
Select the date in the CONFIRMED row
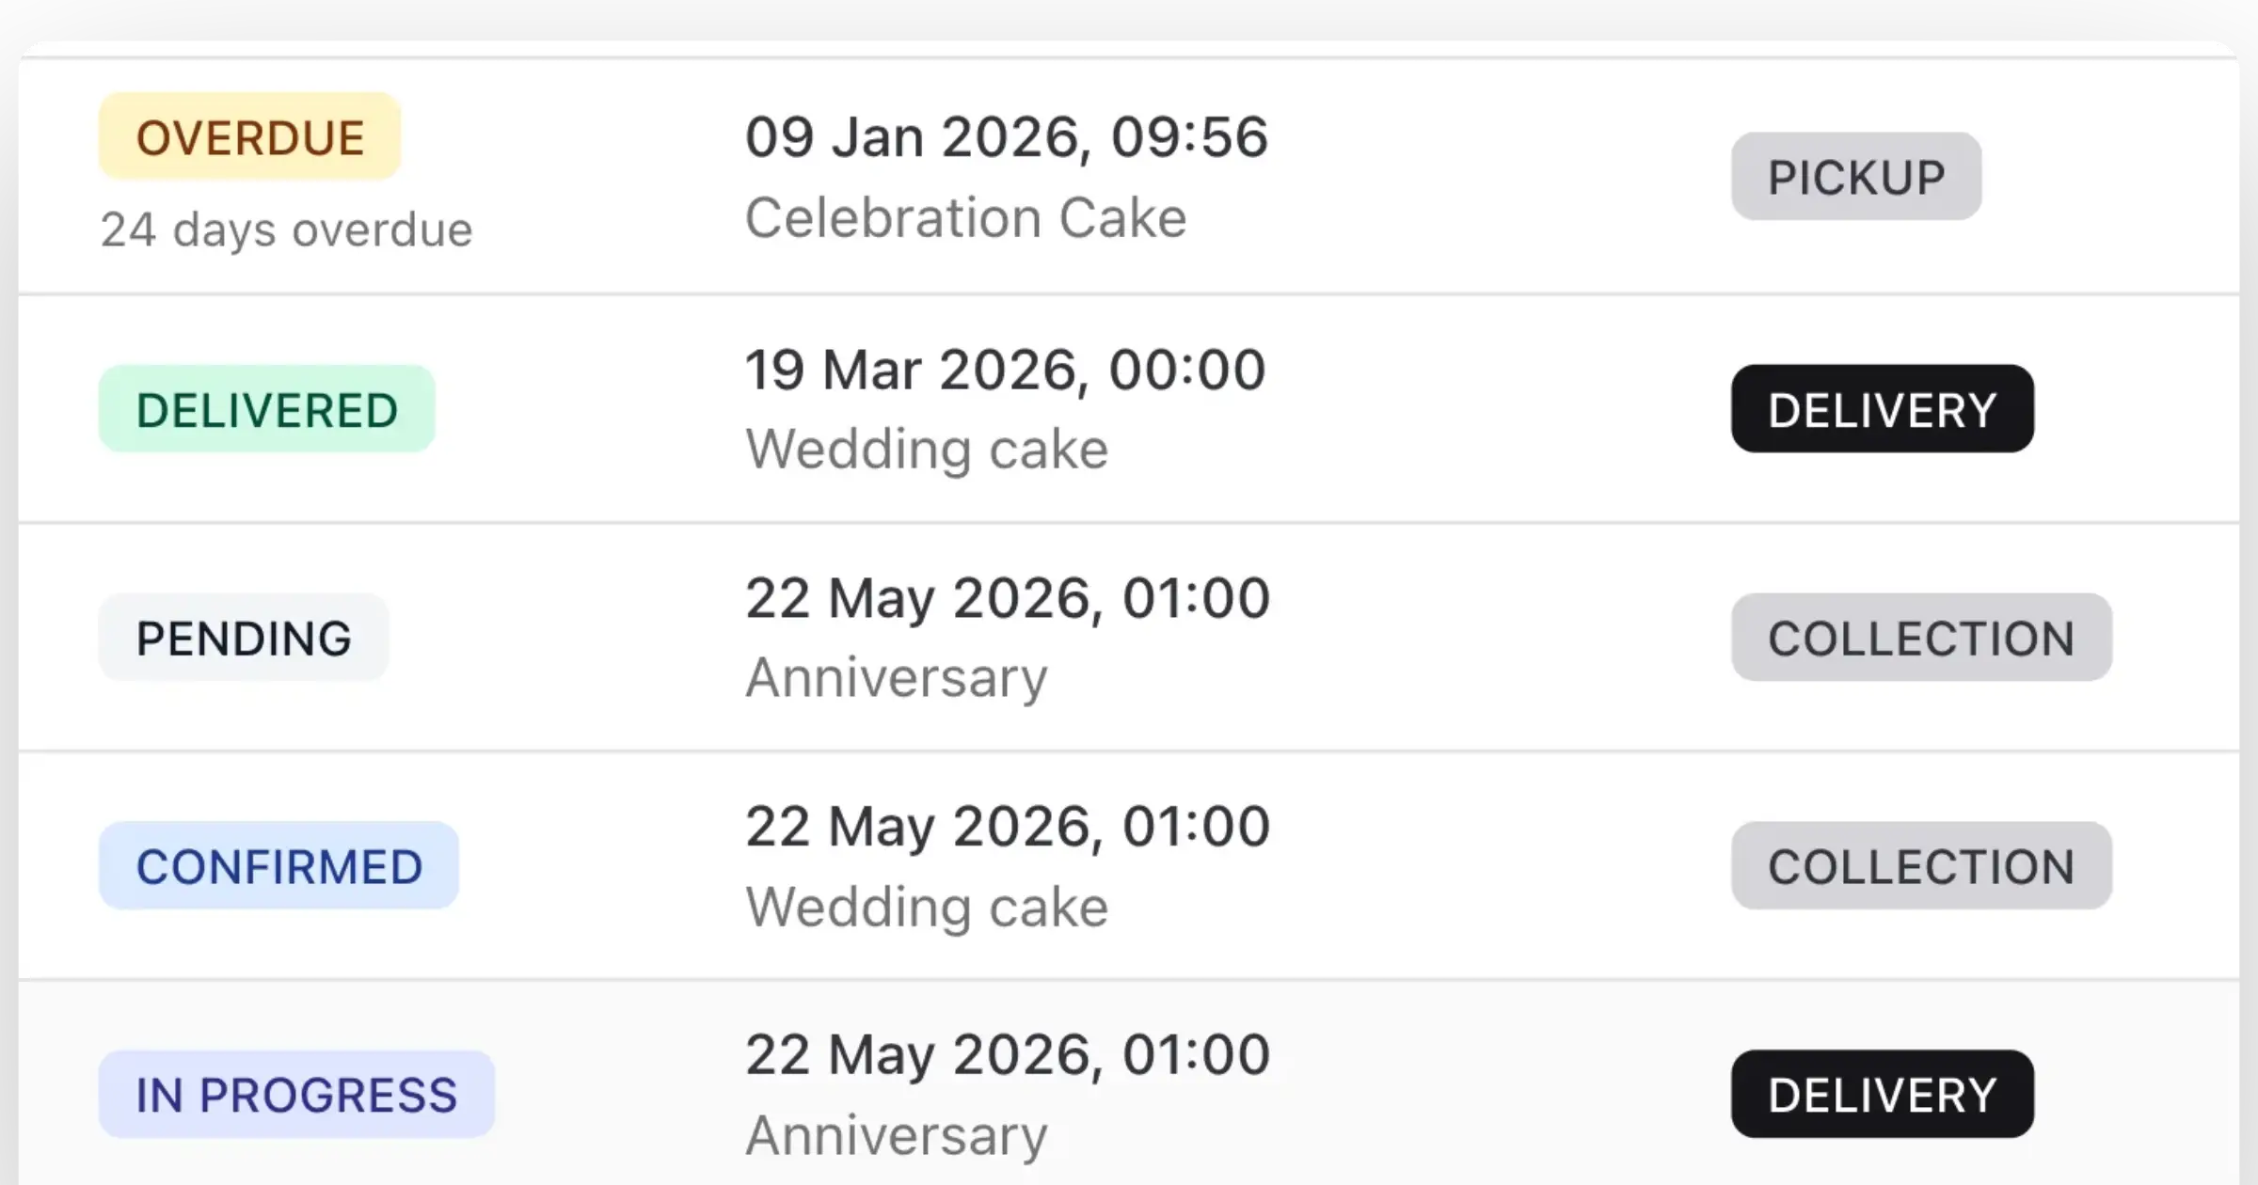click(1007, 827)
